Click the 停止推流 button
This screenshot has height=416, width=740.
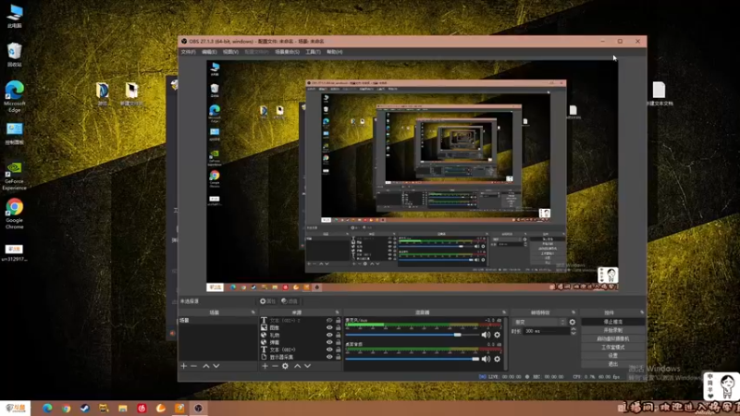click(613, 322)
